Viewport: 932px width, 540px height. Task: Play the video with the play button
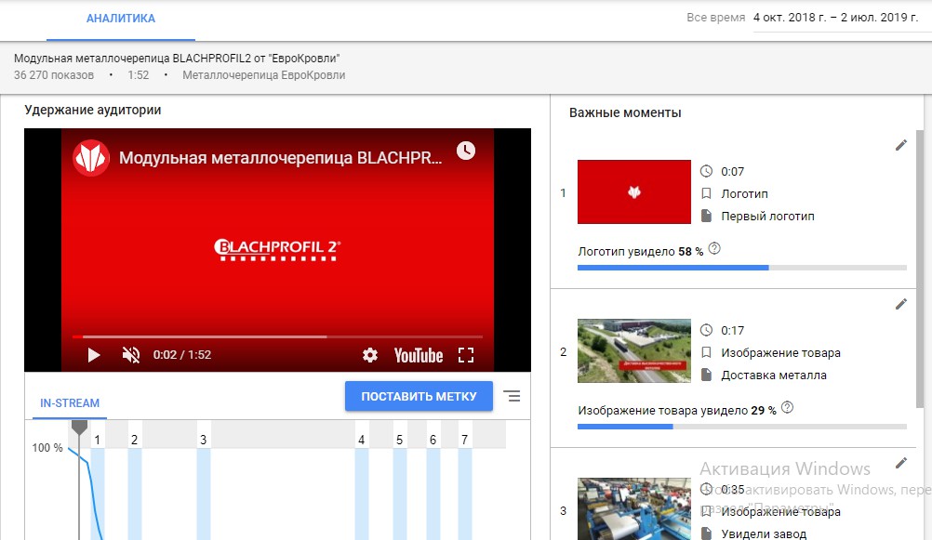(x=94, y=355)
